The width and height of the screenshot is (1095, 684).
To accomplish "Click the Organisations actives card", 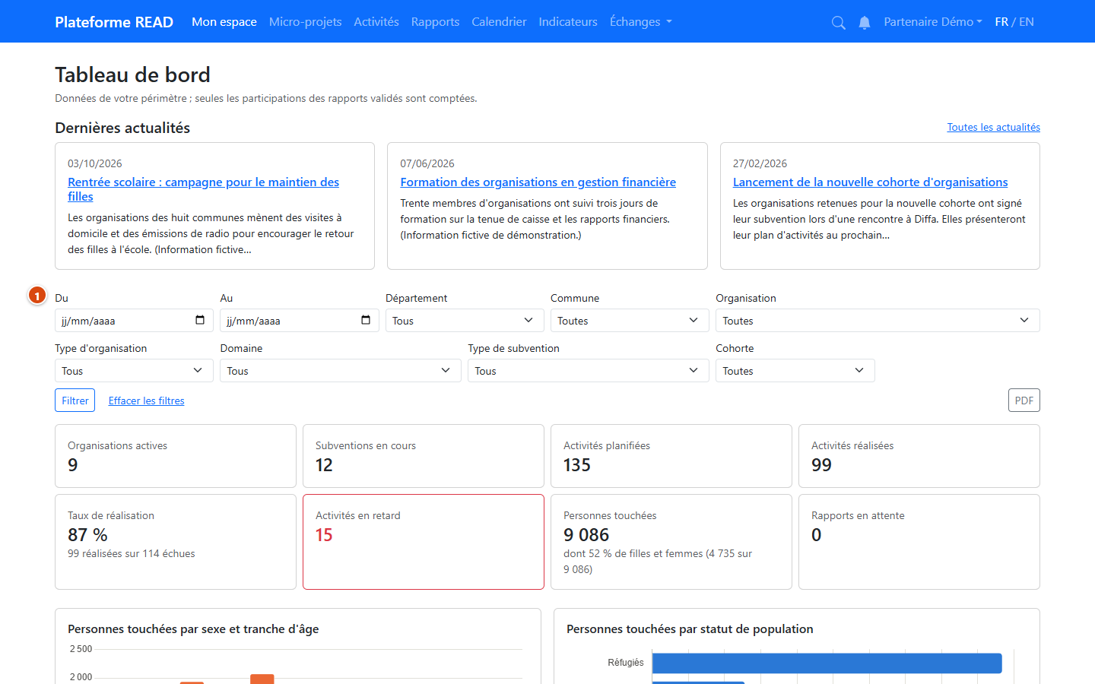I will coord(176,456).
